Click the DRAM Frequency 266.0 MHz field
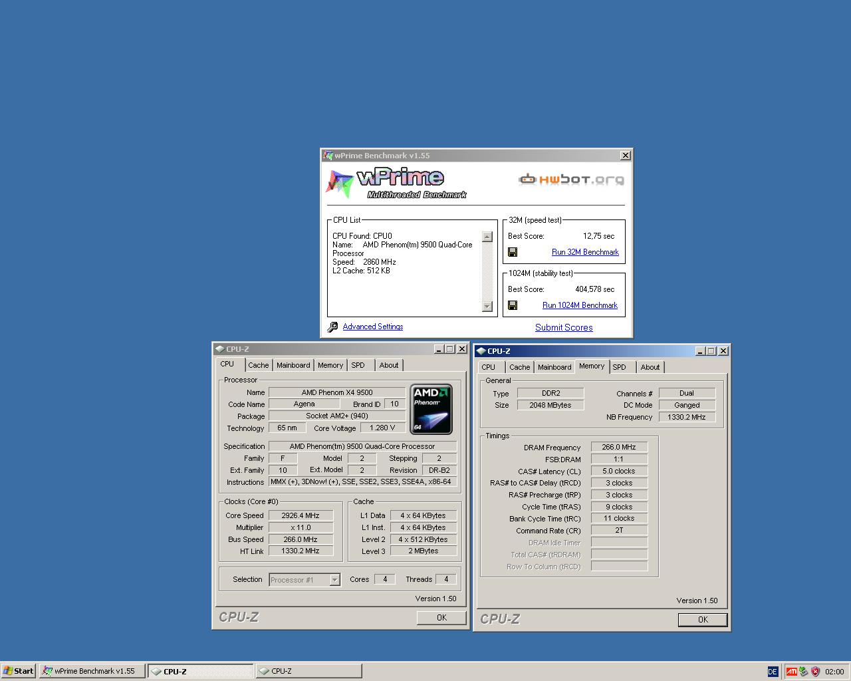This screenshot has width=851, height=681. (619, 447)
